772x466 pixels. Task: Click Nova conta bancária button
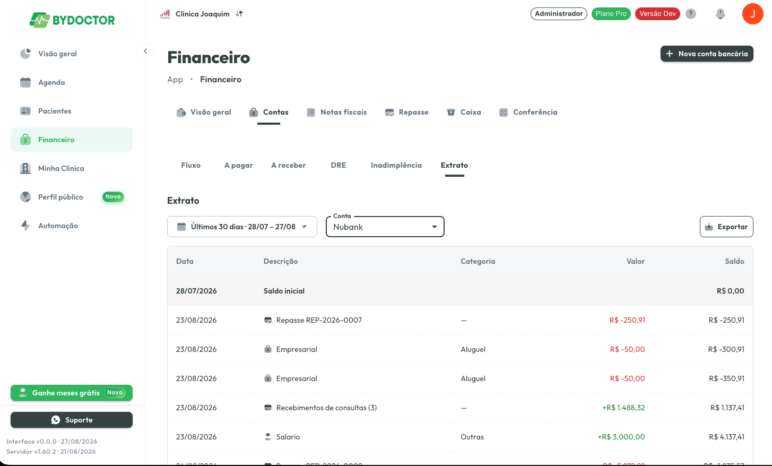tap(707, 54)
